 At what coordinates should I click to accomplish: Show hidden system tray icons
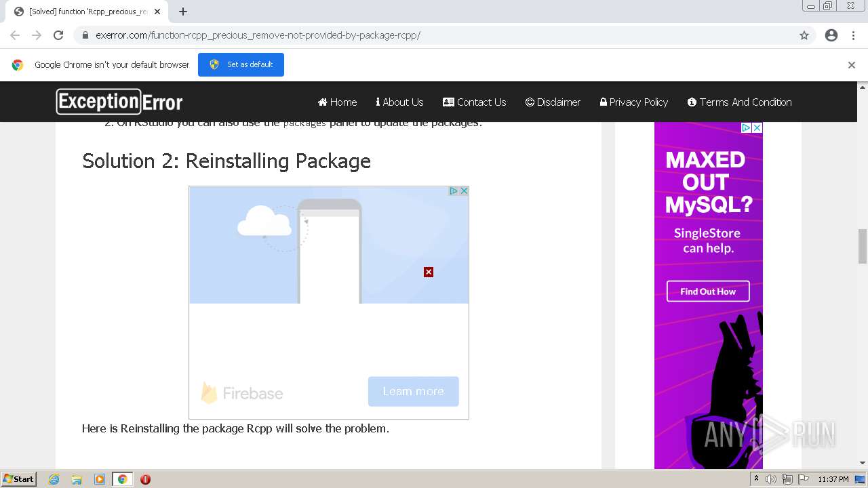pyautogui.click(x=757, y=479)
